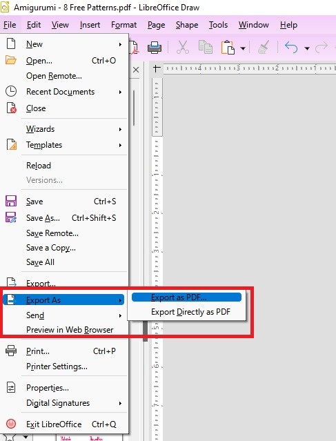Open the Help menu
The height and width of the screenshot is (441, 336).
coord(288,25)
